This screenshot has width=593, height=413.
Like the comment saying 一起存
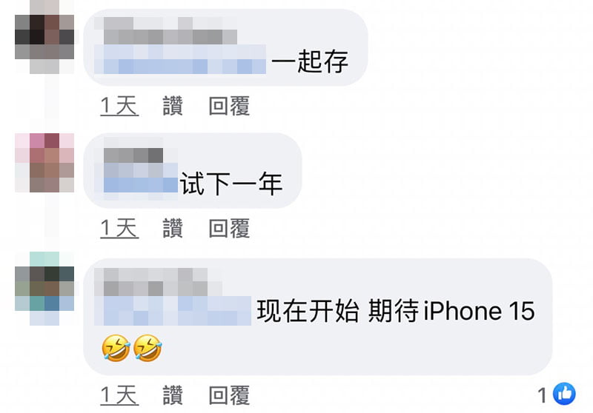tap(173, 106)
